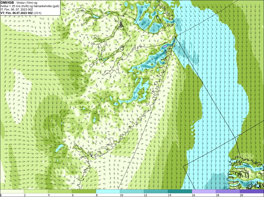Image resolution: width=264 pixels, height=197 pixels.
Task: Pick the 10–12 m/s teal legend swatch
Action: [132, 191]
